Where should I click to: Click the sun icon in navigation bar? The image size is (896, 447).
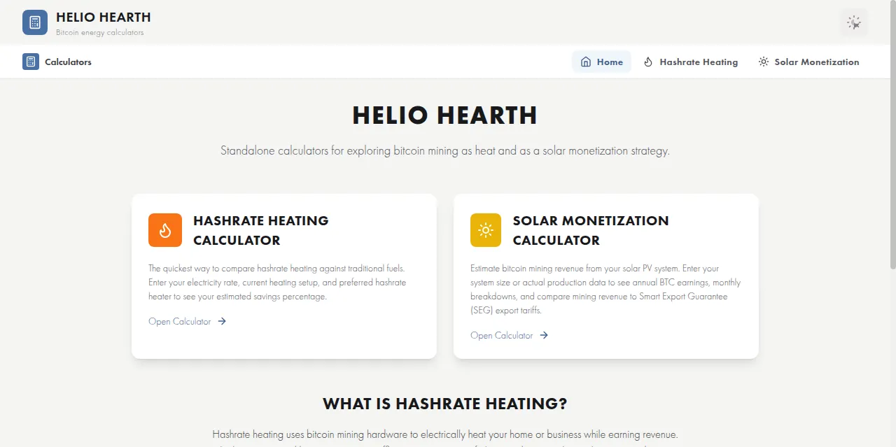pyautogui.click(x=764, y=62)
